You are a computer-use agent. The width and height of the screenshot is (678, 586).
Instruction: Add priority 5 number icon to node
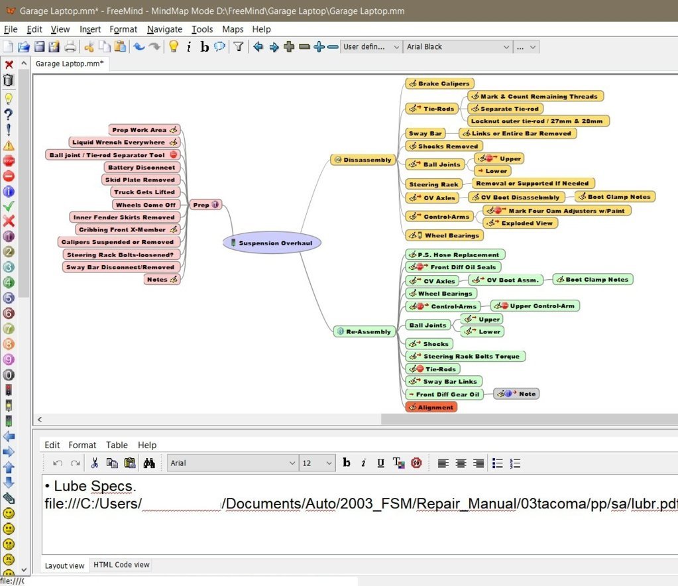click(9, 298)
